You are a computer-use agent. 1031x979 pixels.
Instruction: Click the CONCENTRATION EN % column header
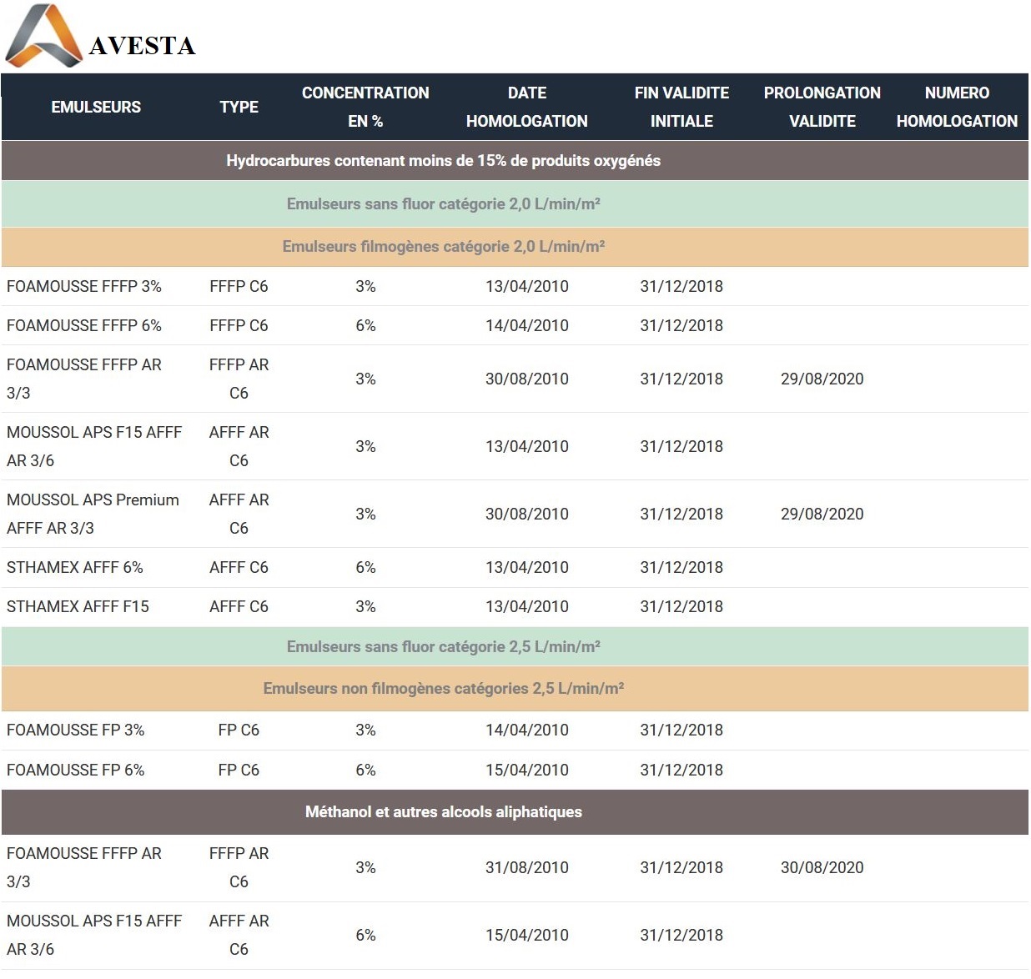point(365,107)
